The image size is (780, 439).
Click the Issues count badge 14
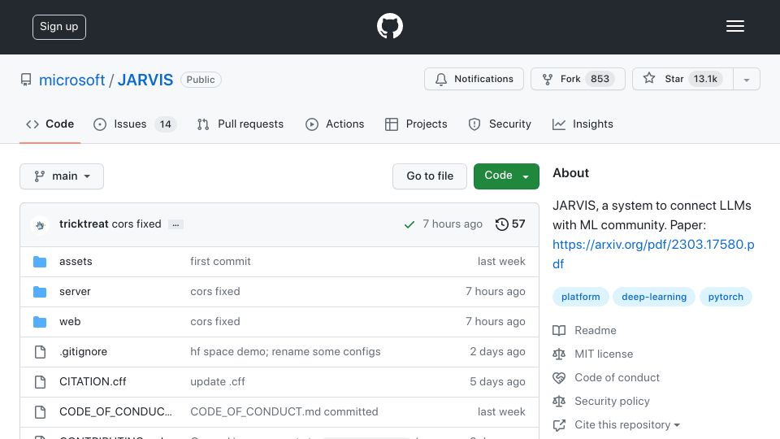click(165, 124)
